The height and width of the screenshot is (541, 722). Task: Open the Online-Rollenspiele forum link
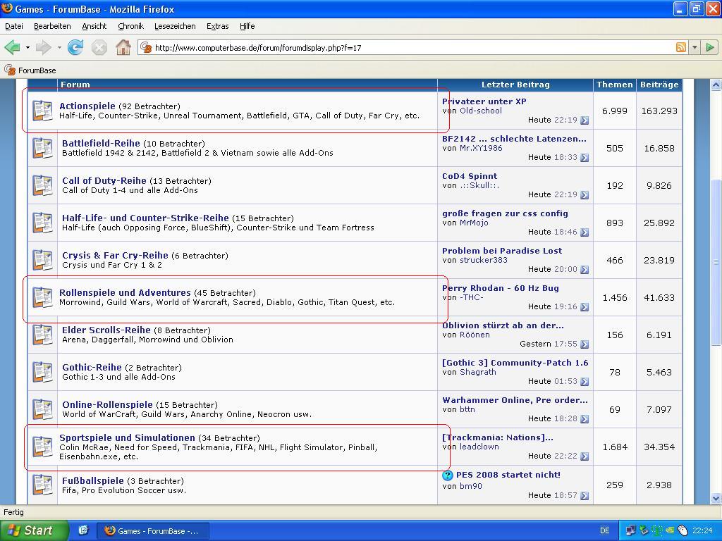point(107,404)
